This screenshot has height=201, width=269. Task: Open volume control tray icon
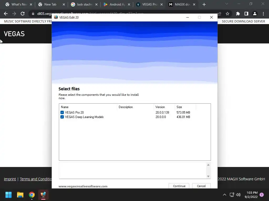[238, 195]
